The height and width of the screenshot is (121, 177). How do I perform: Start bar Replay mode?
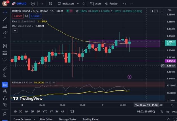[x=111, y=4]
